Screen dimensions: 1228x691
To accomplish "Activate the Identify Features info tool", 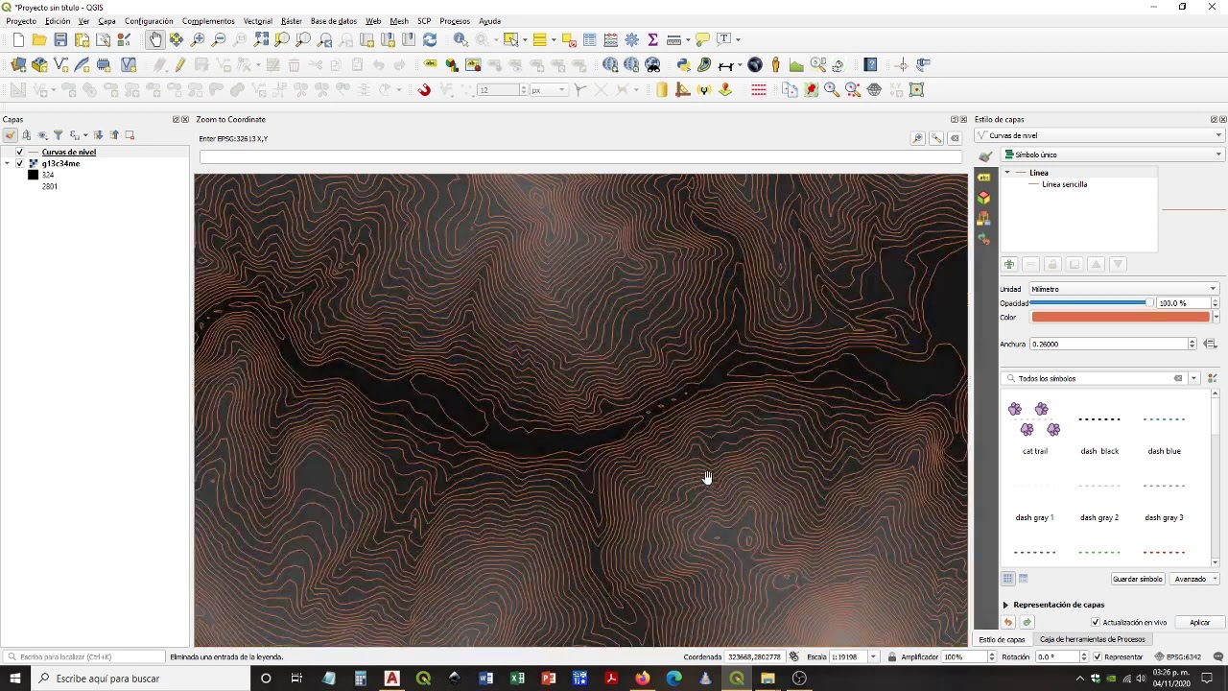I will [x=460, y=39].
